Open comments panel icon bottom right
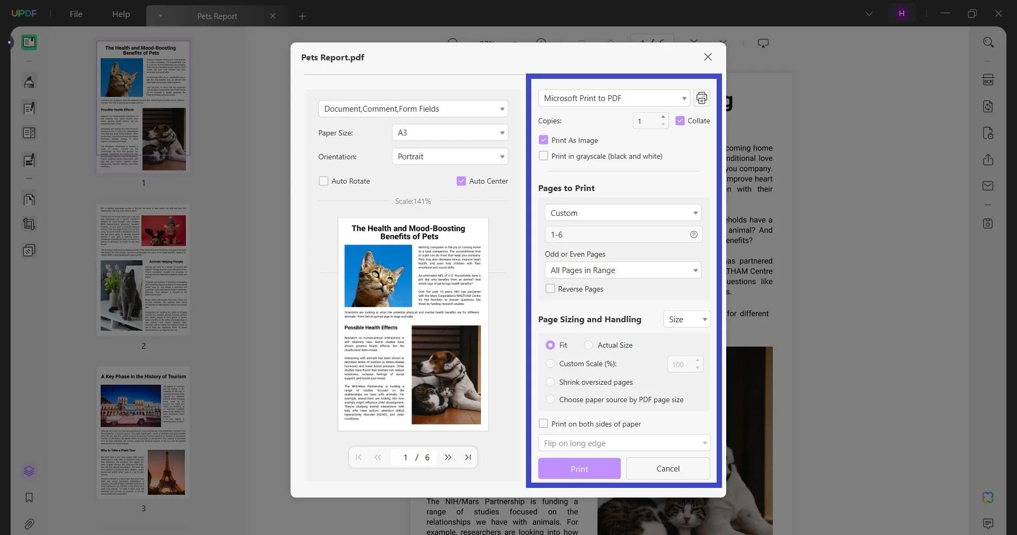 (x=988, y=524)
